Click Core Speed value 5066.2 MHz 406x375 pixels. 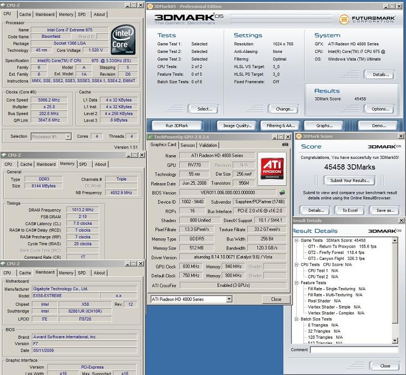pos(49,100)
